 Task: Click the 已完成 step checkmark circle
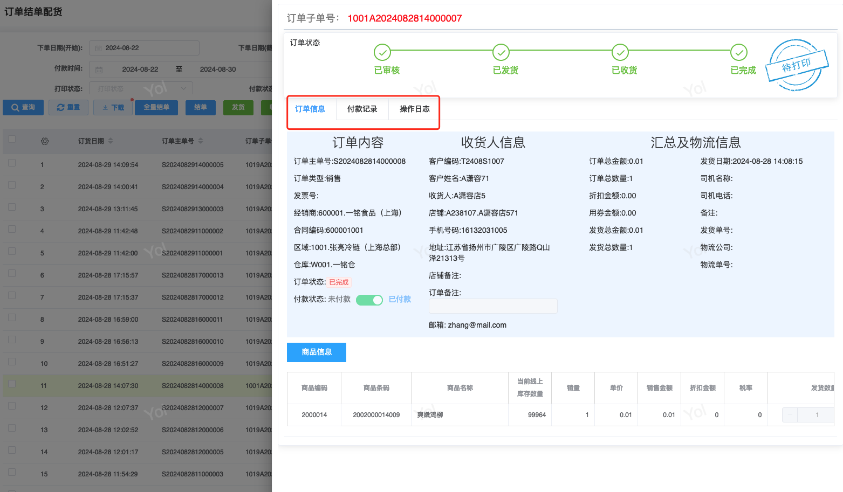pos(738,52)
